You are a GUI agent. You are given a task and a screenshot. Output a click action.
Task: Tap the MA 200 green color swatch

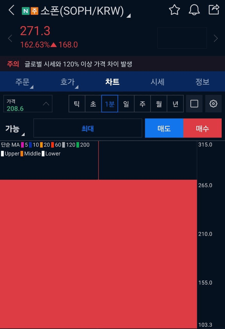pos(78,145)
